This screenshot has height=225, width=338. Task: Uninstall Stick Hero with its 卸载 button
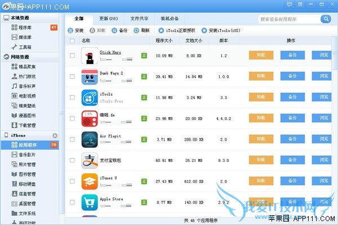(261, 55)
